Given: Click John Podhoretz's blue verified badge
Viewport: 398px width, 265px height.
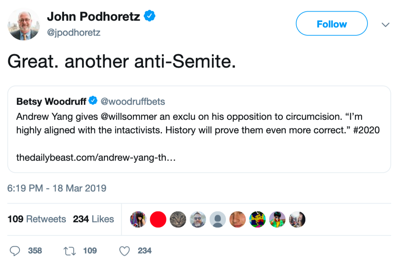Looking at the screenshot, I should [150, 17].
